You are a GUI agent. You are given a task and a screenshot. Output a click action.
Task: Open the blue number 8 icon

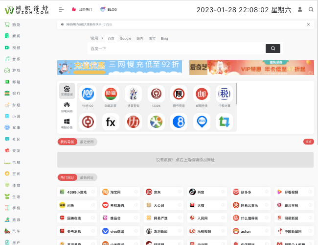click(x=179, y=122)
